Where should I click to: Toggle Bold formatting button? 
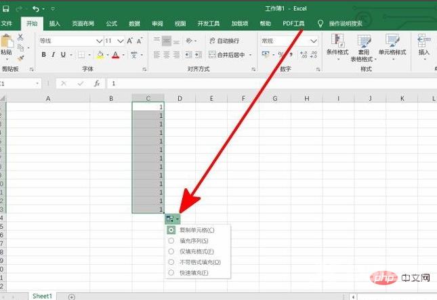(44, 55)
